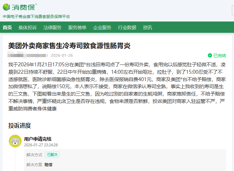
Task: Open the 集体投诉 menu item
Action: pyautogui.click(x=28, y=28)
